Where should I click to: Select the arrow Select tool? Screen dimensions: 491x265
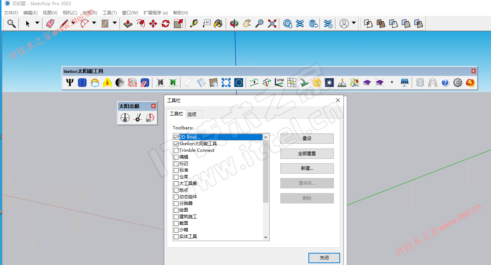pos(28,24)
